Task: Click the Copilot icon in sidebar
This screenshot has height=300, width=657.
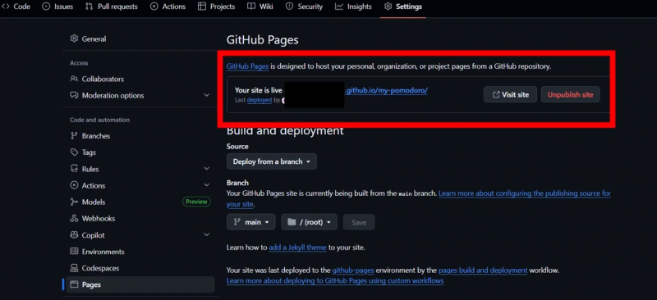Action: [x=74, y=235]
